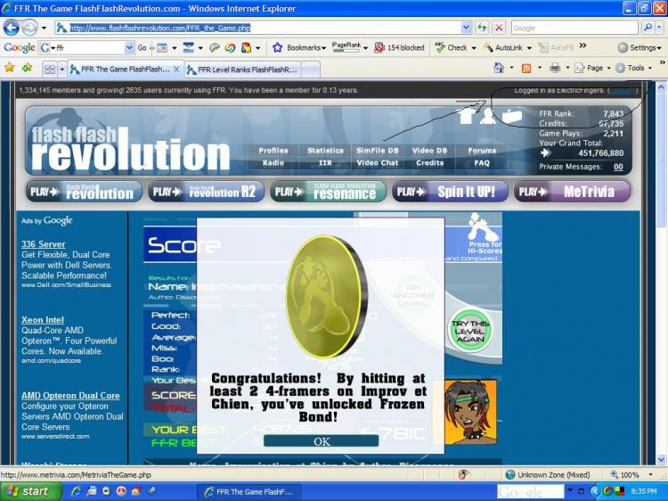Open the AMD Opteron Dual Core ad link
Screen dimensions: 668x501
(70, 396)
